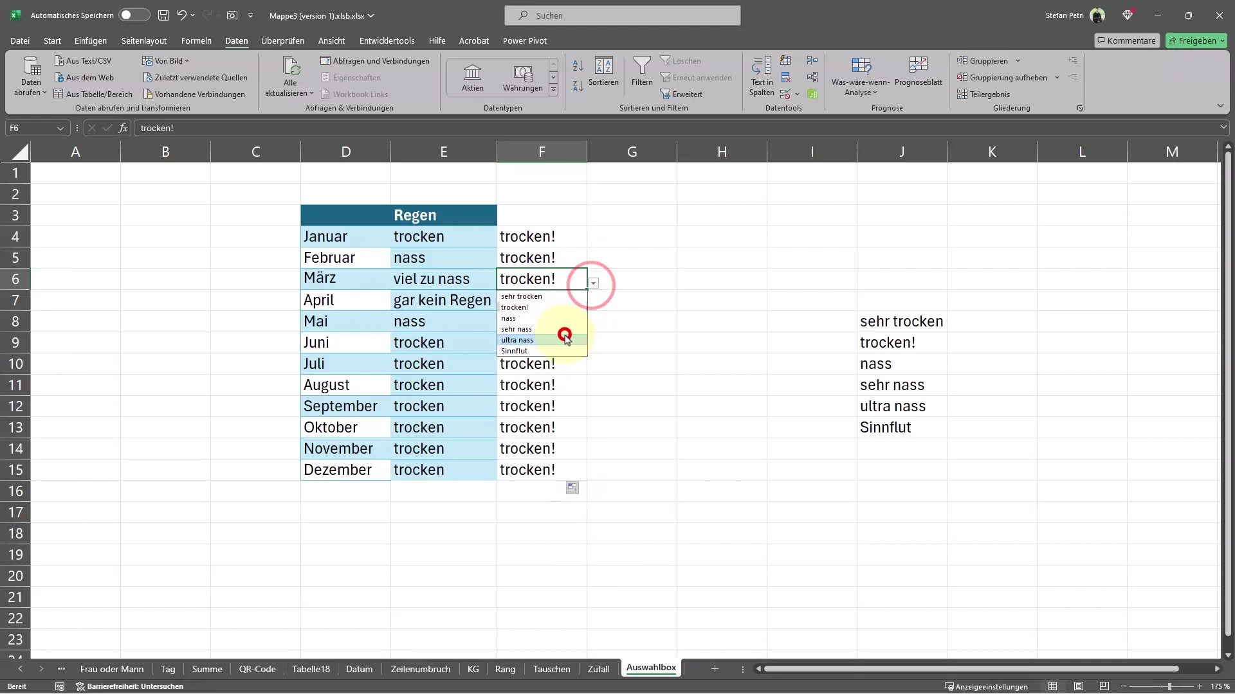Open the Einfügen ribbon tab
Screen dimensions: 1235x694
coord(91,40)
